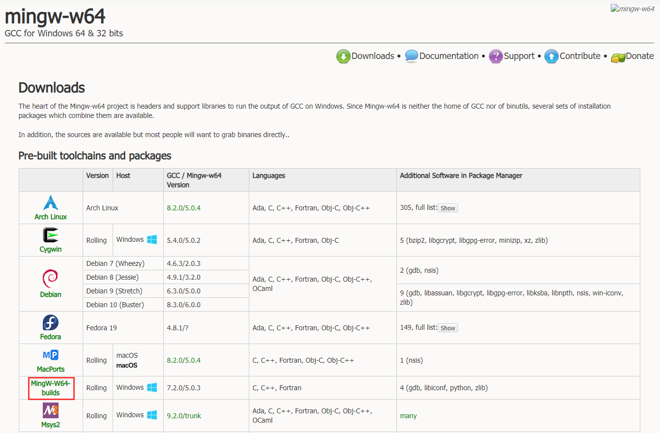Viewport: 660px width, 433px height.
Task: Click the mingw-w64 page title heading
Action: [x=55, y=17]
